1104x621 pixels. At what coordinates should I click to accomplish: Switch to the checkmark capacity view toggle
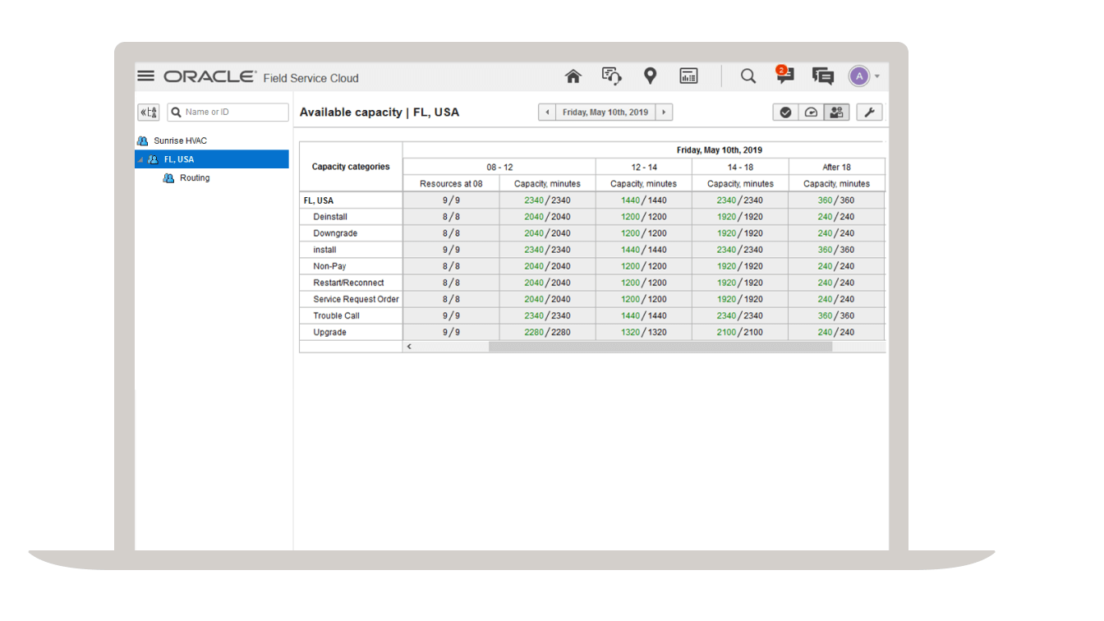[785, 112]
